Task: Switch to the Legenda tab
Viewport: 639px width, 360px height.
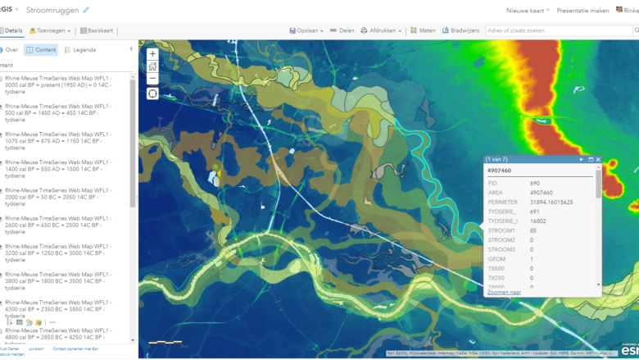Action: (79, 50)
